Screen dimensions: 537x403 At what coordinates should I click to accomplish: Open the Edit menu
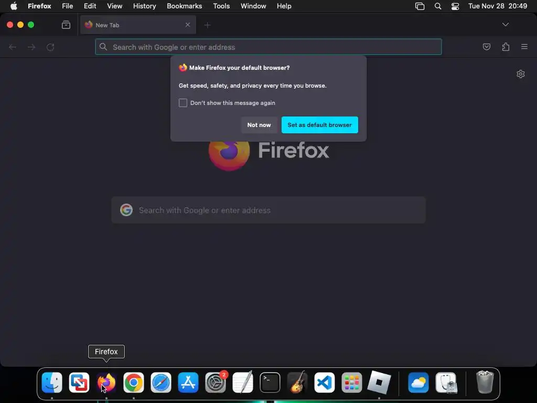coord(90,6)
